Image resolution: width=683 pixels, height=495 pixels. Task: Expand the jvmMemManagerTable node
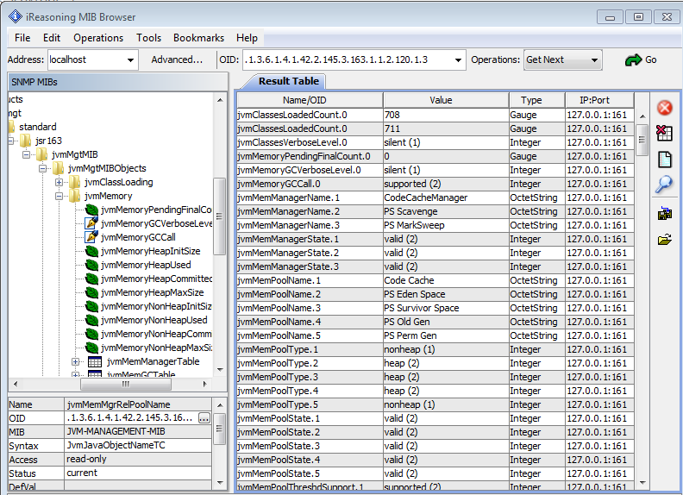(76, 362)
